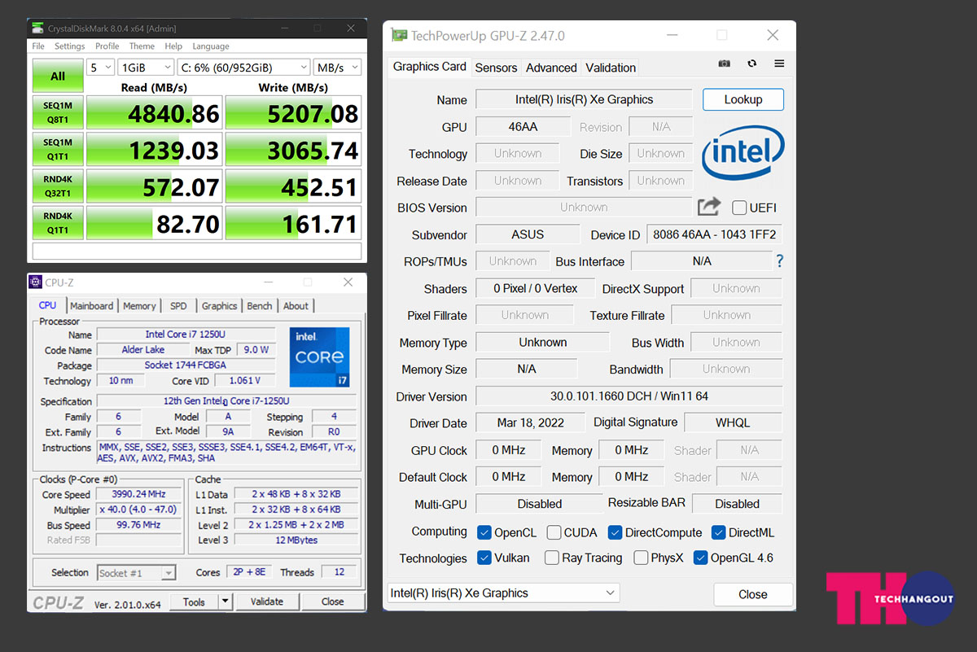
Task: Check the CUDA checkbox
Action: point(554,532)
